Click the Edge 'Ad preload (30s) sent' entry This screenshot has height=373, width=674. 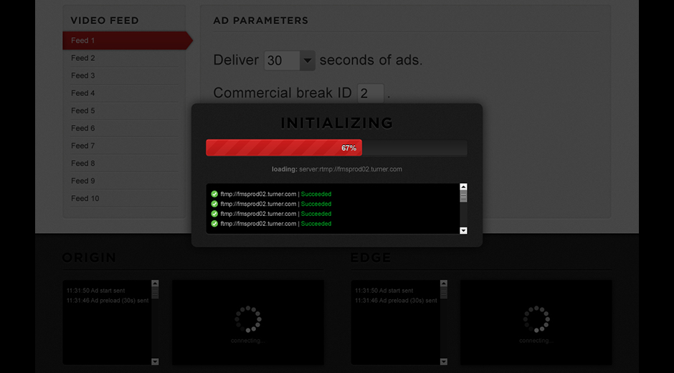tap(396, 301)
